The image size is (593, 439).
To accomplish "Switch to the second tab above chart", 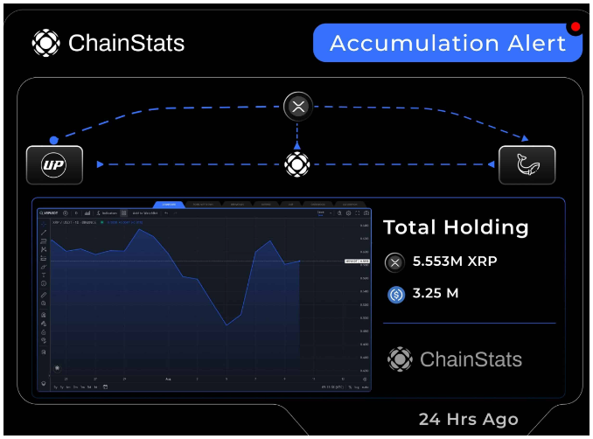I will (x=203, y=205).
